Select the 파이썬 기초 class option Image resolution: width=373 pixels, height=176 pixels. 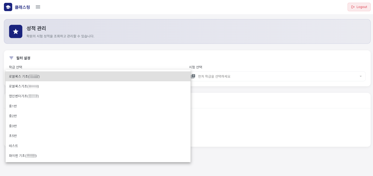point(23,156)
